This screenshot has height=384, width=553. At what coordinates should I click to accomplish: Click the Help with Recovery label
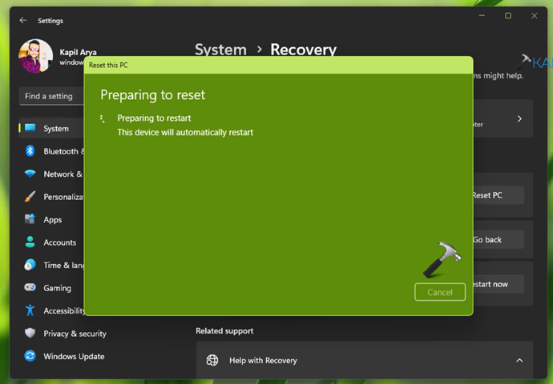pos(263,361)
